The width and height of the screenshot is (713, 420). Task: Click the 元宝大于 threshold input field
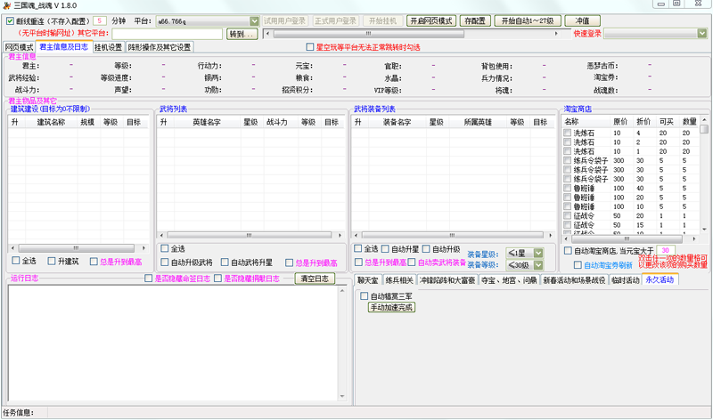click(x=666, y=251)
